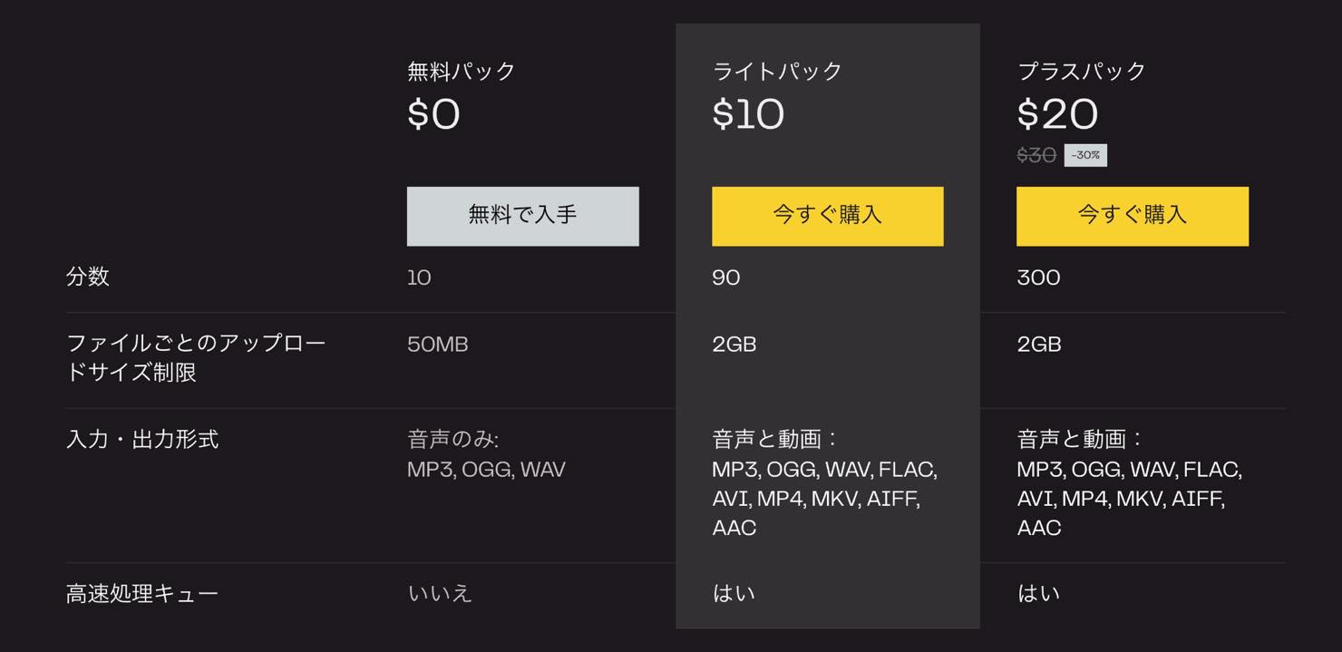Click the $0 price
Viewport: 1342px width, 652px height.
click(x=433, y=114)
